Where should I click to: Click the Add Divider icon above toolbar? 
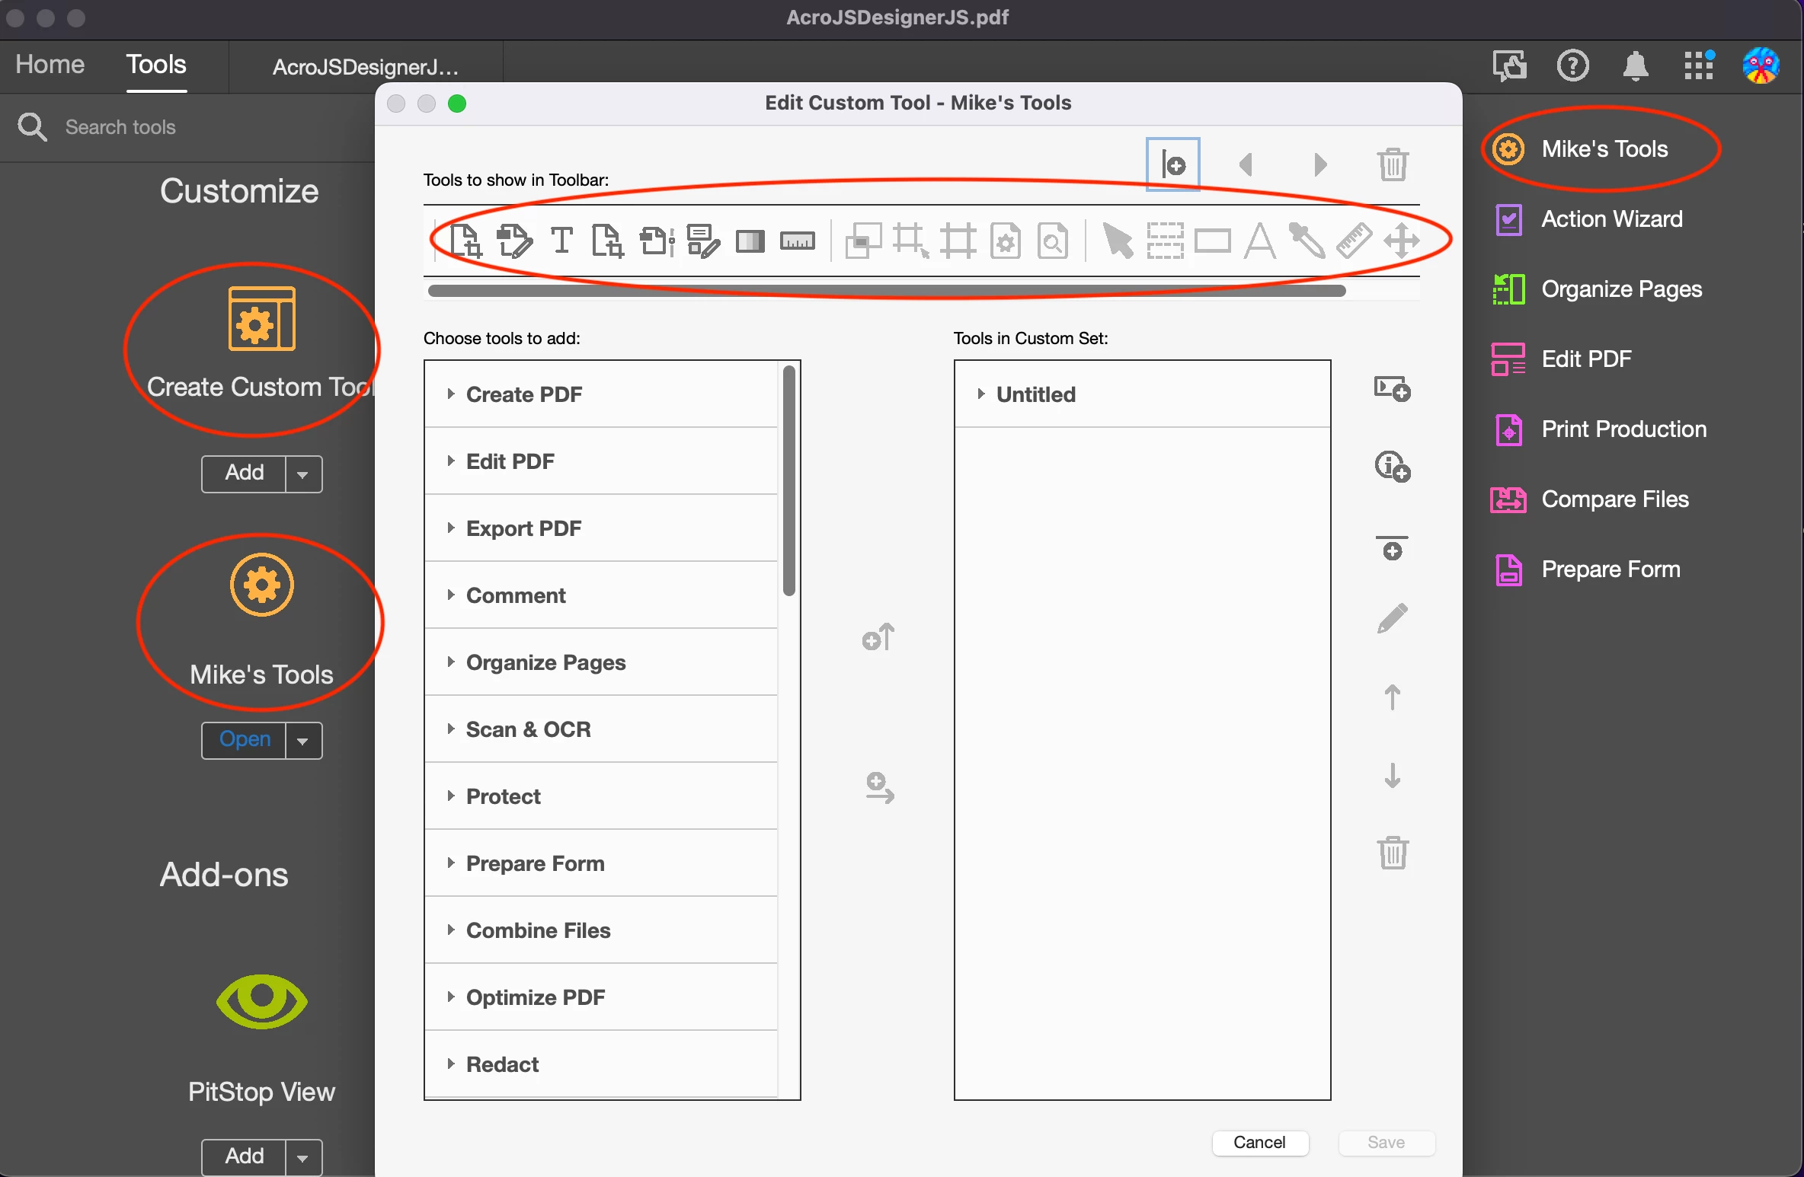click(x=1172, y=164)
